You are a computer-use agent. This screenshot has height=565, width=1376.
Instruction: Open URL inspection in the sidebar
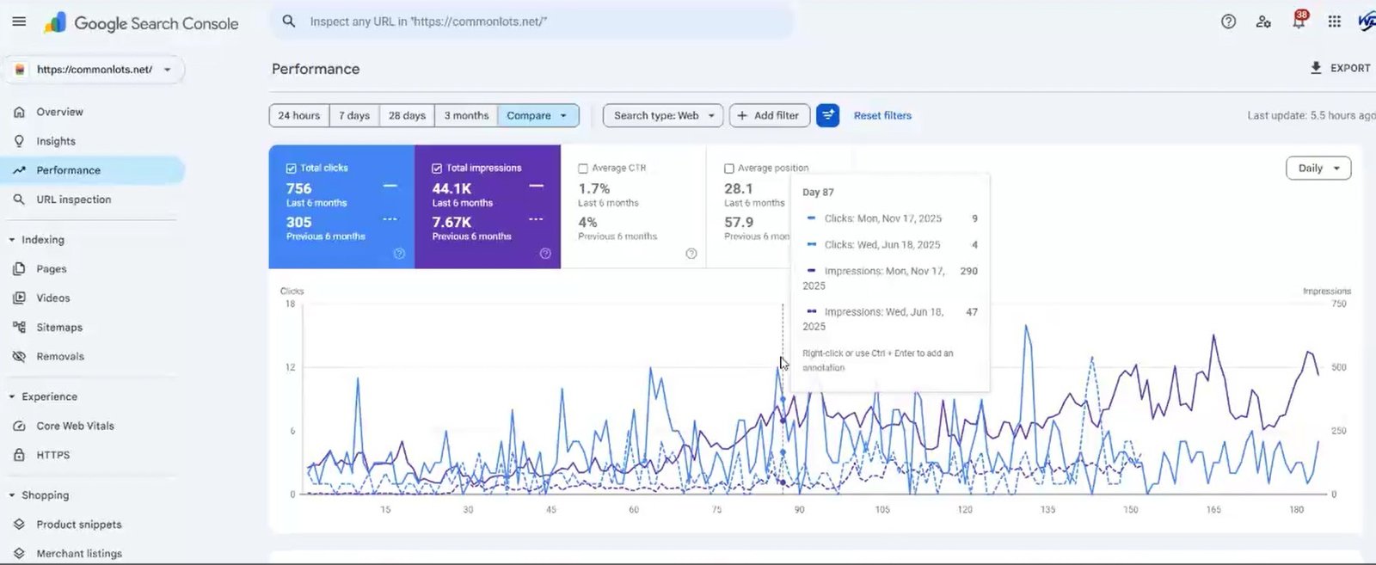[93, 200]
